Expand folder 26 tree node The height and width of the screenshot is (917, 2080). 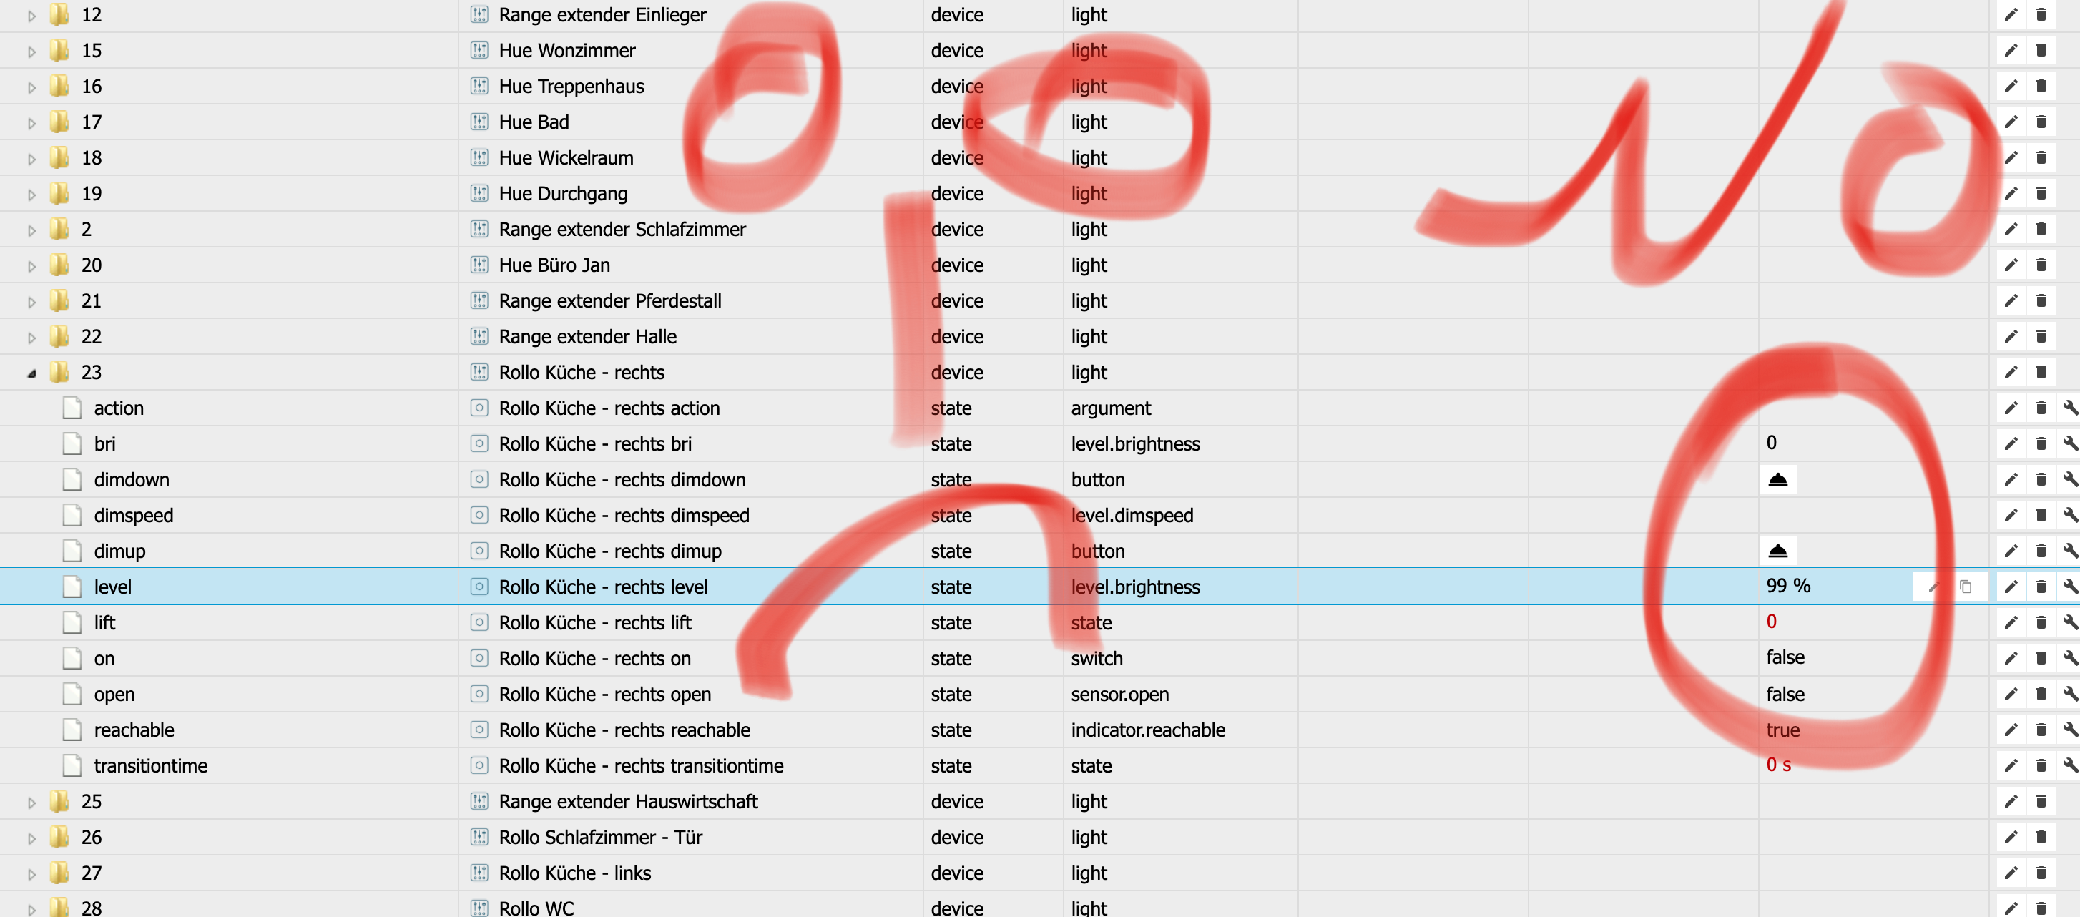[x=31, y=838]
